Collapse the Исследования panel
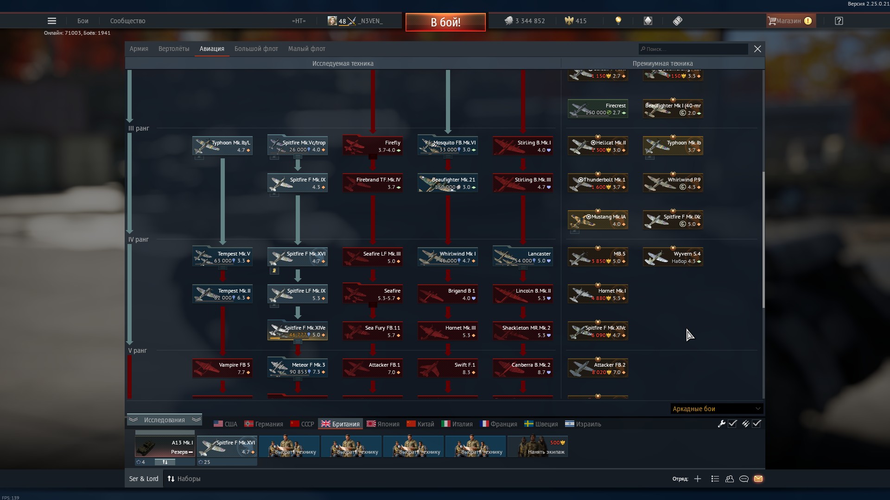 coord(164,420)
